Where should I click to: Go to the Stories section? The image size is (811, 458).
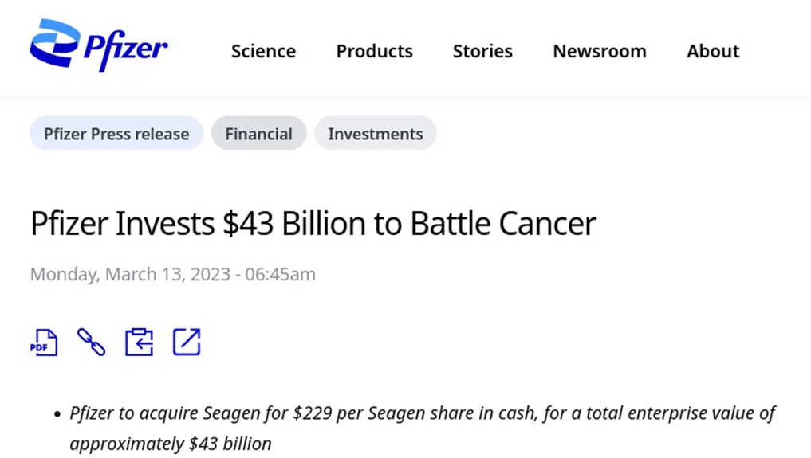[482, 51]
